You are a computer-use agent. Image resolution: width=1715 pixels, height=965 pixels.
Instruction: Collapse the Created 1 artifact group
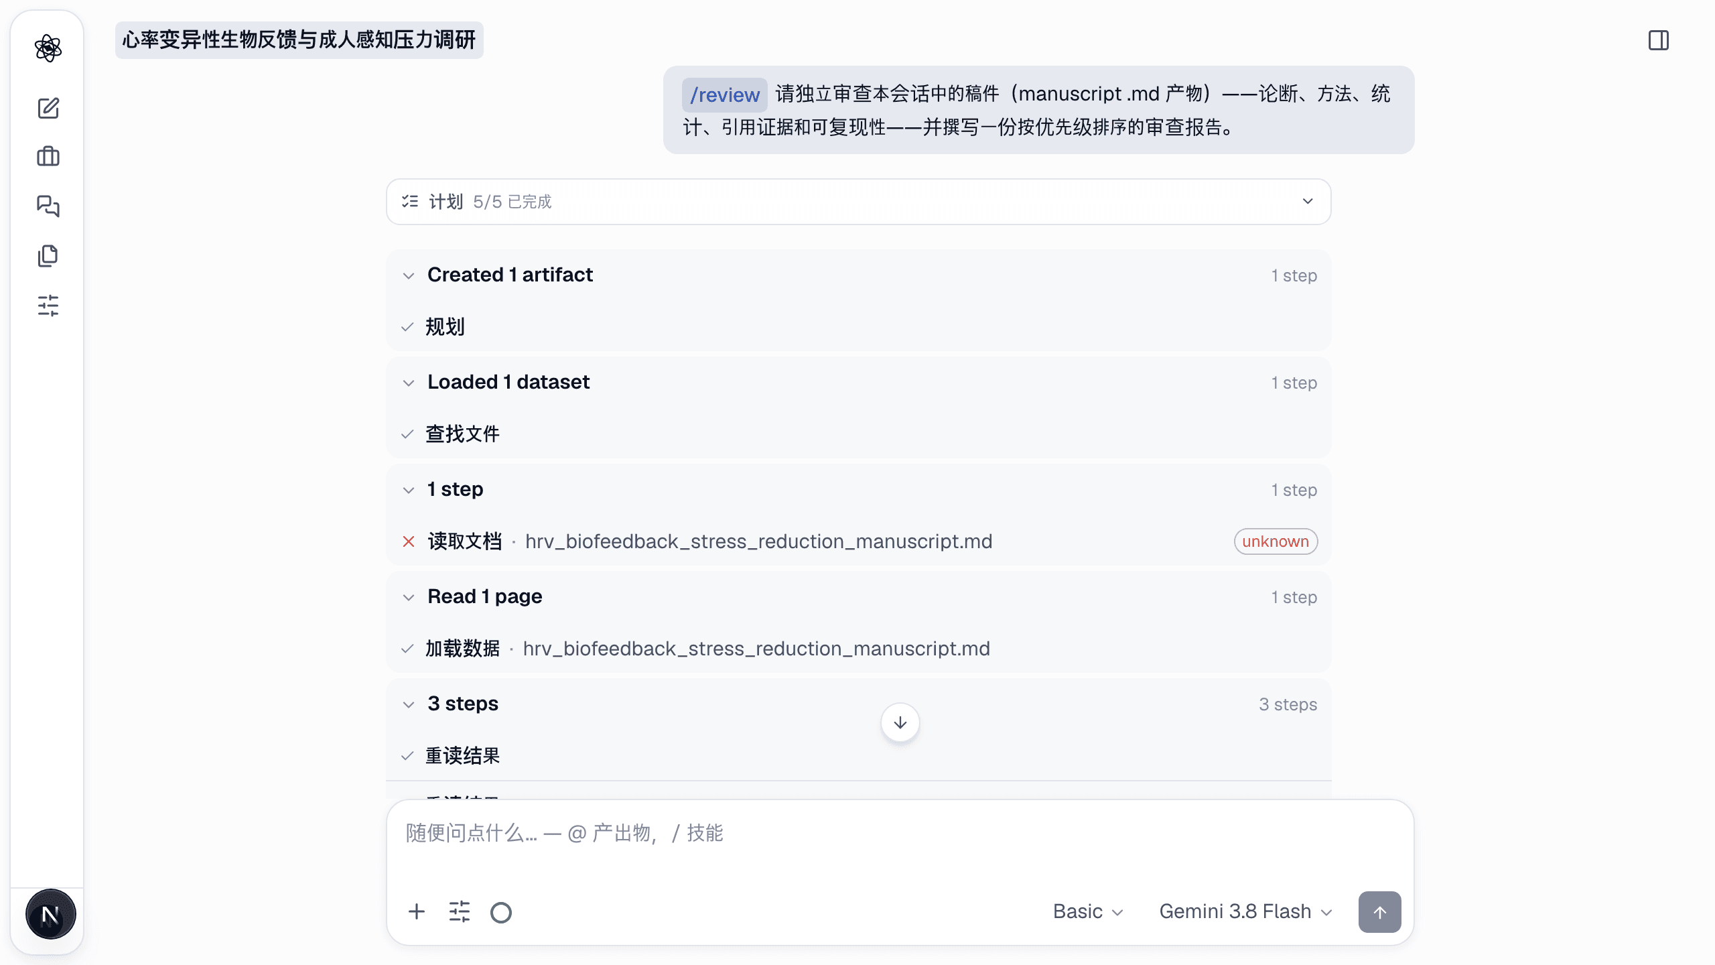(409, 275)
